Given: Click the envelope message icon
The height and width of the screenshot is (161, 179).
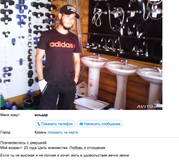Looking at the screenshot, I should 81,124.
